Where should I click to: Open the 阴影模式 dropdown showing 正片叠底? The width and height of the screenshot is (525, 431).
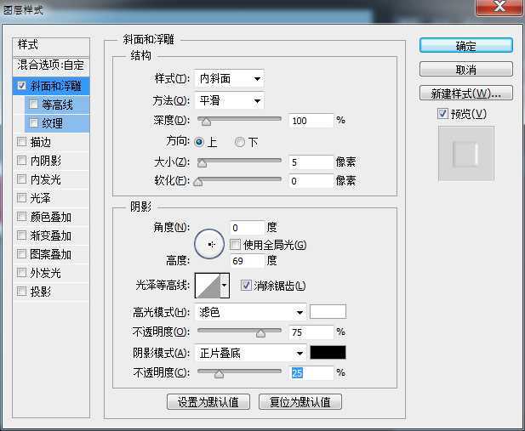(250, 353)
